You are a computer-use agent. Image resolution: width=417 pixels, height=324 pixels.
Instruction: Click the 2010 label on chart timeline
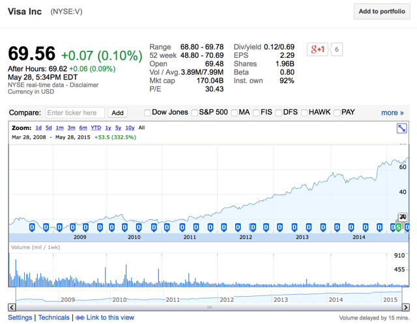134,237
